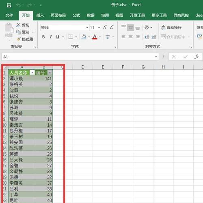Click the phonetic guide 文 icon
This screenshot has height=203, width=203.
[108, 37]
